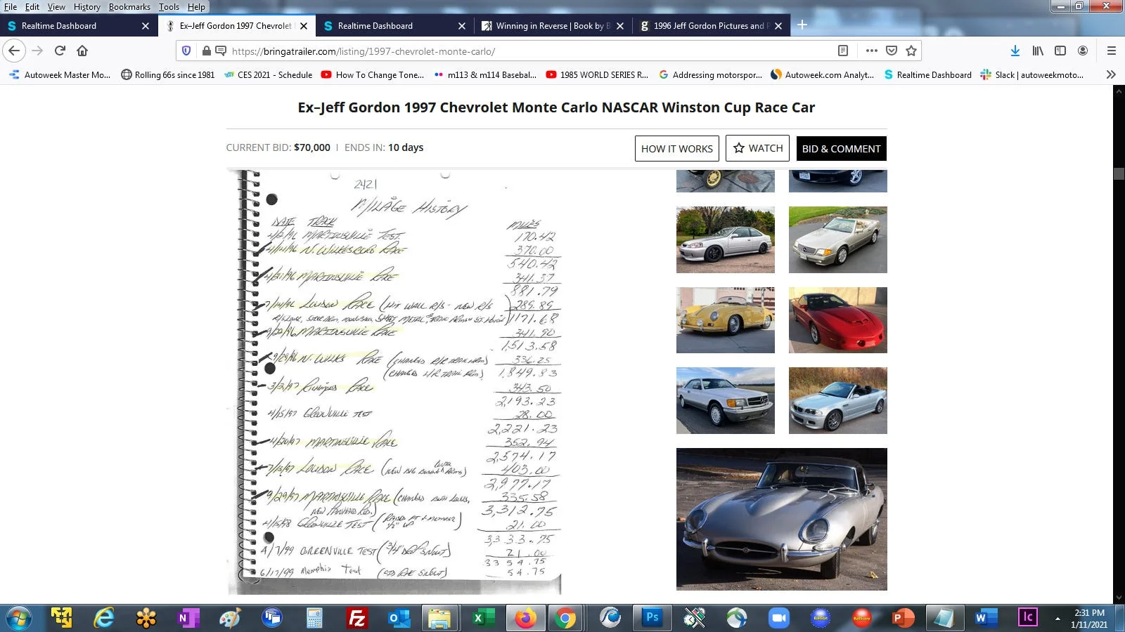This screenshot has height=632, width=1125.
Task: Bookmark this page with the star icon
Action: (910, 51)
